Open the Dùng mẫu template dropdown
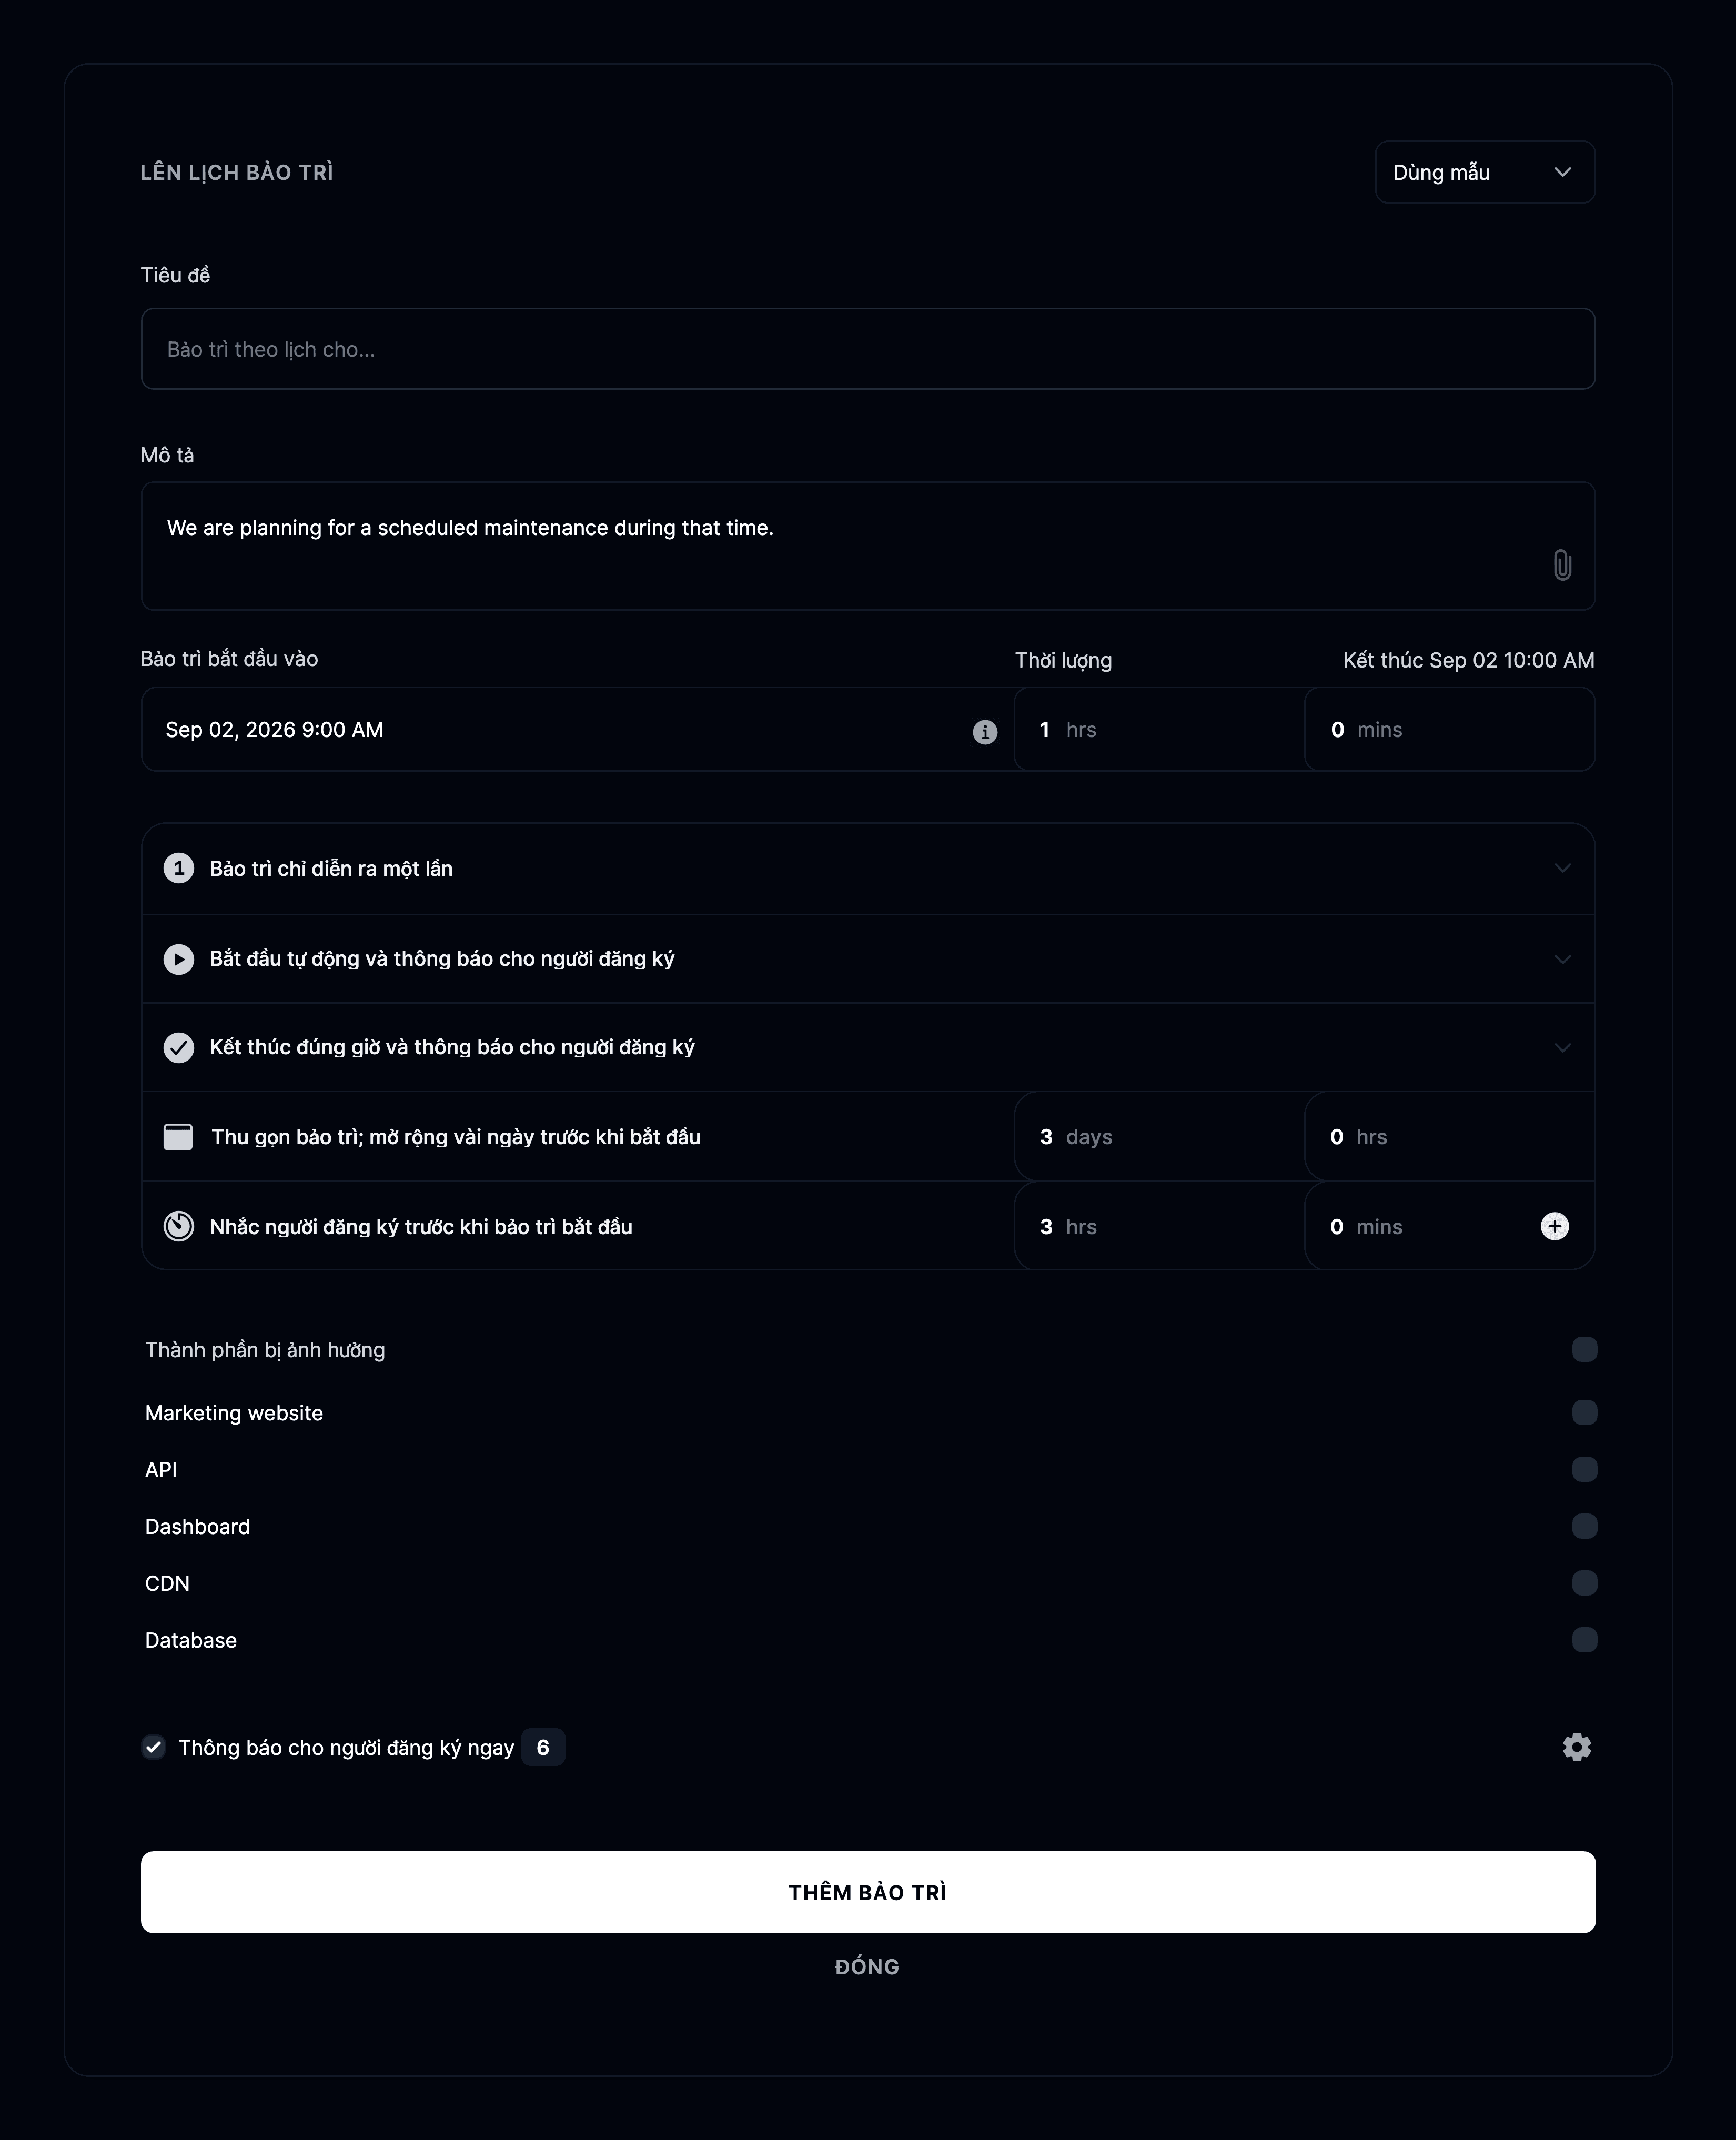This screenshot has height=2140, width=1736. tap(1484, 172)
